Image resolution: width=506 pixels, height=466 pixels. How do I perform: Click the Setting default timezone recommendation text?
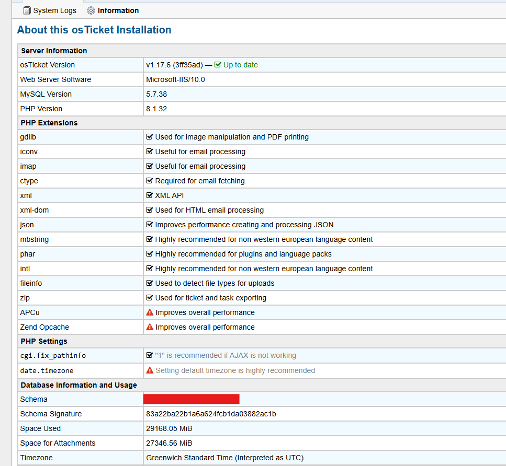tap(235, 370)
